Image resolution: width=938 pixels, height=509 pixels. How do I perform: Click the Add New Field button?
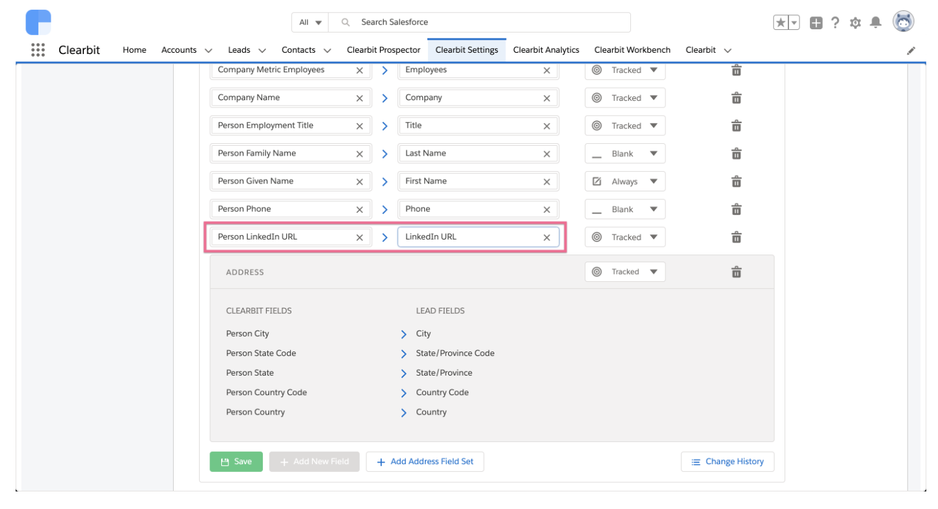click(x=314, y=461)
